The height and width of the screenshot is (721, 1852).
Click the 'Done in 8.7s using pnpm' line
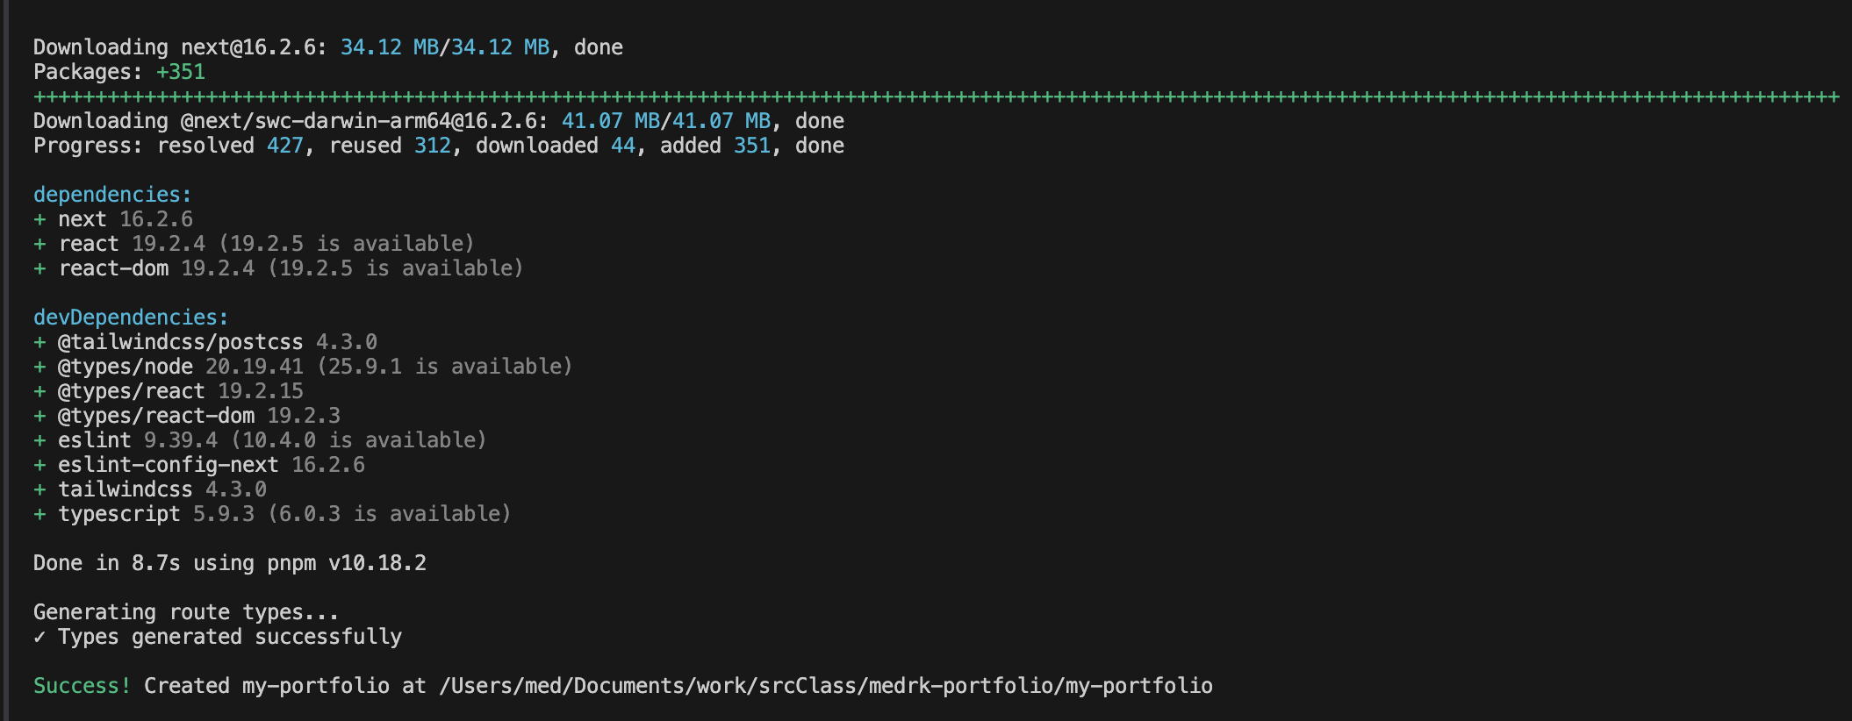[x=230, y=562]
